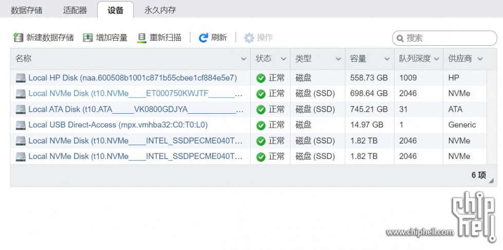
Task: Click the rescan icon
Action: (x=141, y=38)
